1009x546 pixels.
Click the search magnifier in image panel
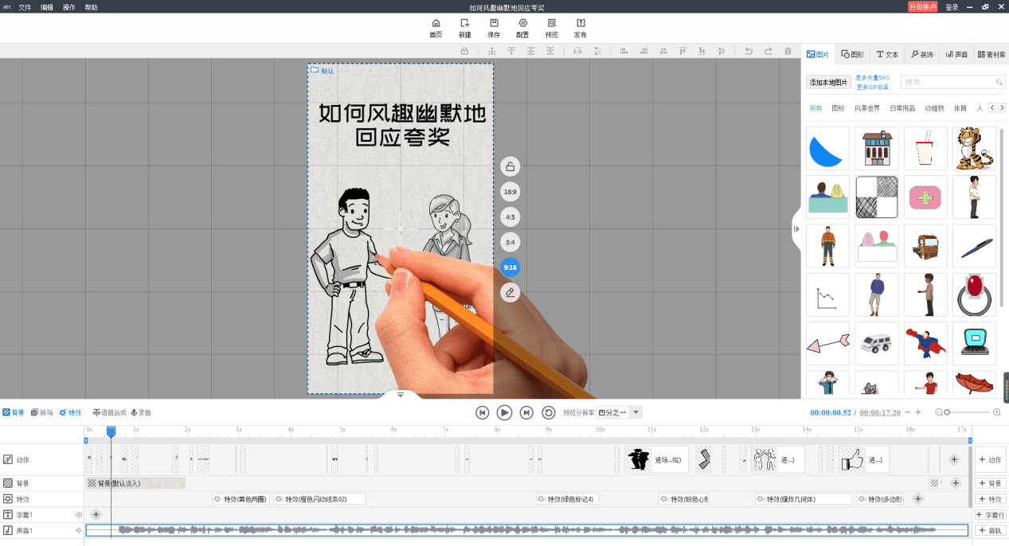click(999, 82)
